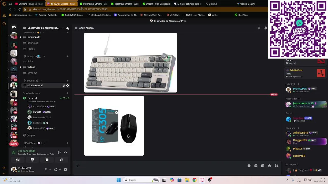Collapse Canales de voz category
Viewport: 328px width, 184px height.
coord(31,93)
